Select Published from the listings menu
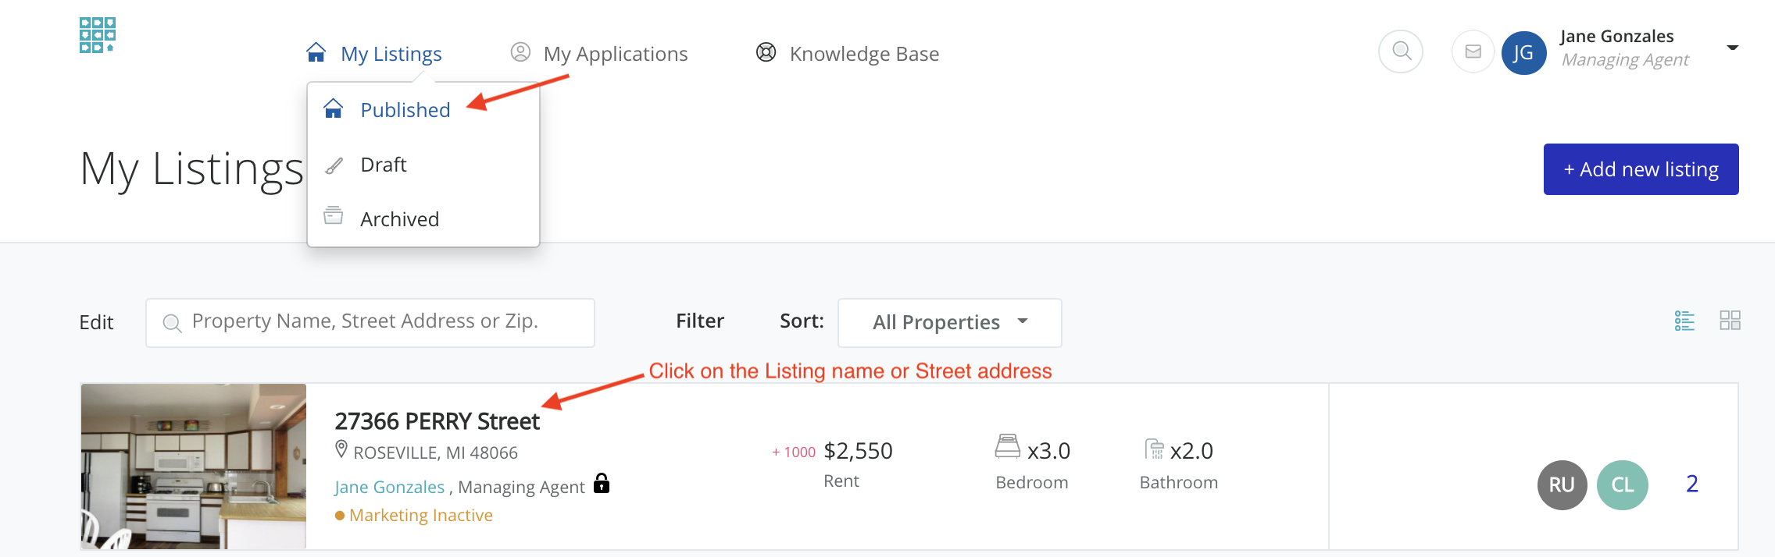The image size is (1775, 557). coord(405,110)
